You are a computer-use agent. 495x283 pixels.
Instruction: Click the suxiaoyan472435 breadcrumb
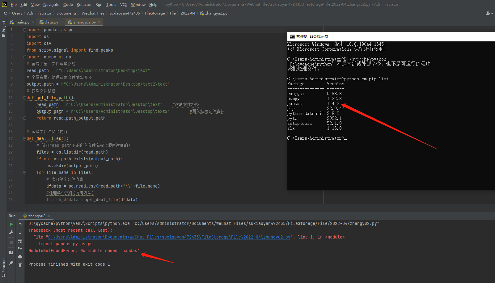tap(125, 13)
